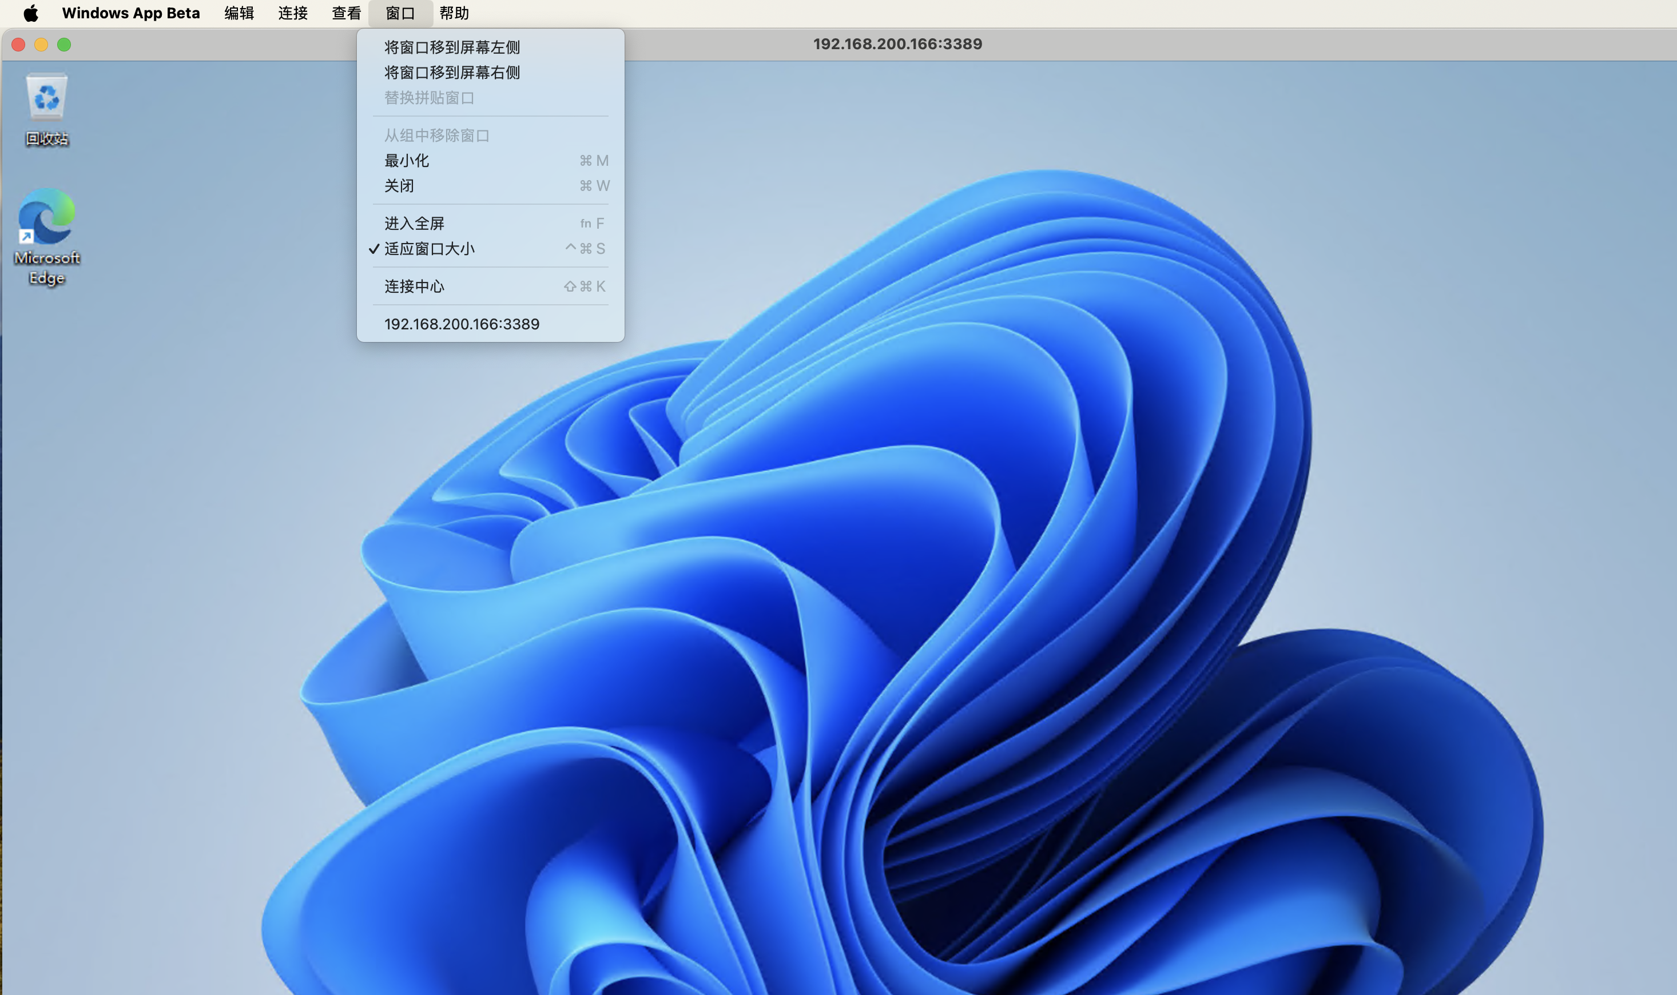The width and height of the screenshot is (1677, 995).
Task: Select 将窗口移到屏幕左侧 menu item
Action: [x=452, y=47]
